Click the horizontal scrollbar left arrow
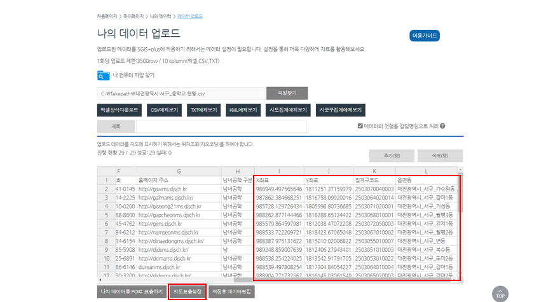The height and width of the screenshot is (302, 560). [100, 280]
